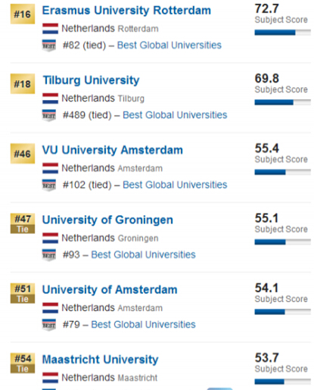The height and width of the screenshot is (390, 314).
Task: Click the #46 rank badge for VU Amsterdam
Action: [23, 154]
